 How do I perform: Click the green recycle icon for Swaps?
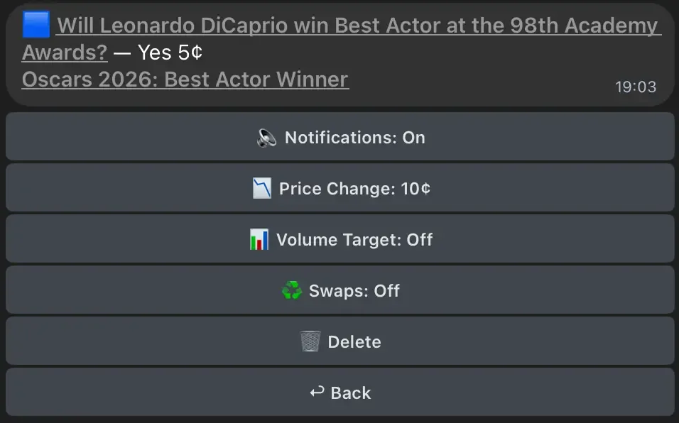(x=292, y=291)
